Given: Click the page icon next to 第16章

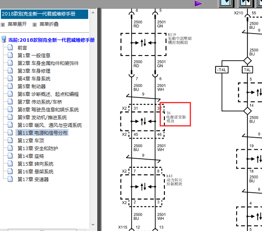Looking at the screenshot, I should (x=10, y=171).
